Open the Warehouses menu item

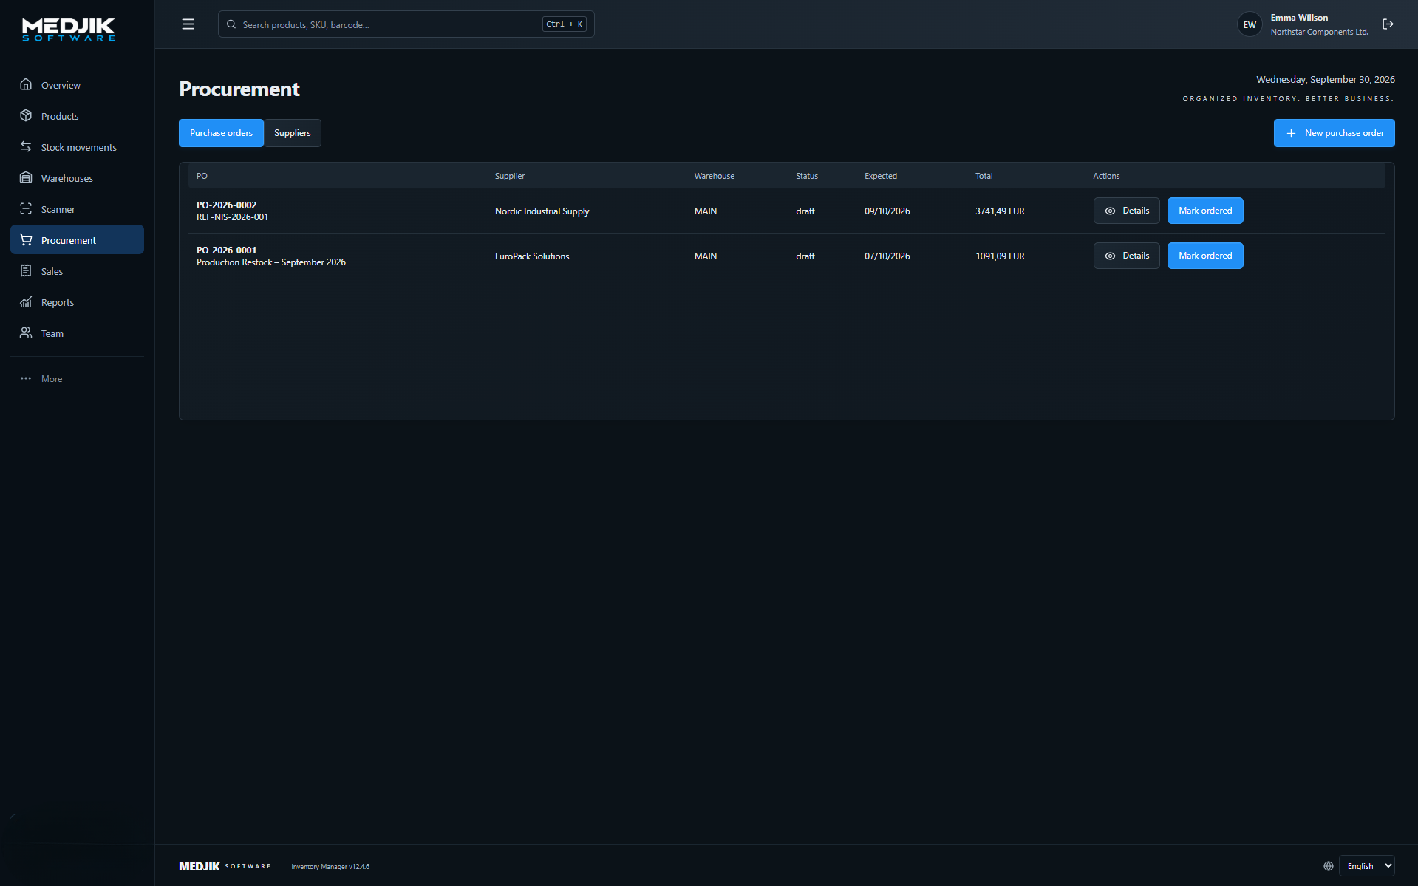77,178
